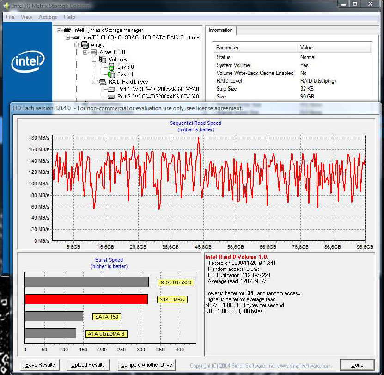Click Compare Another Drive button
Screen dimensions: 384x375
point(146,365)
